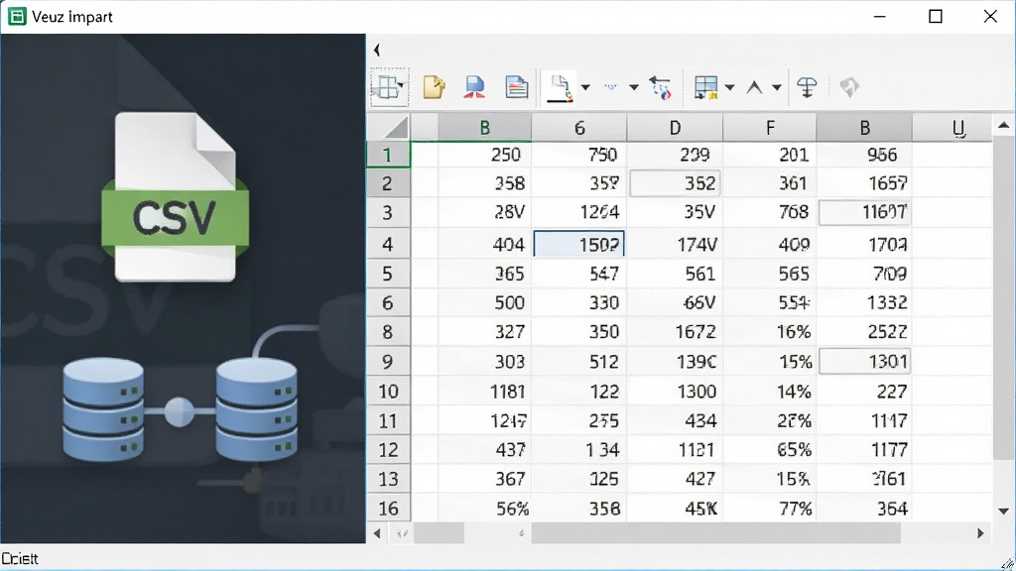Select the row 16 header
The width and height of the screenshot is (1016, 571).
(388, 509)
